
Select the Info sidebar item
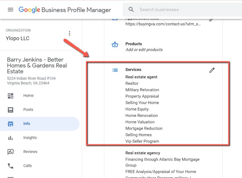click(x=27, y=124)
